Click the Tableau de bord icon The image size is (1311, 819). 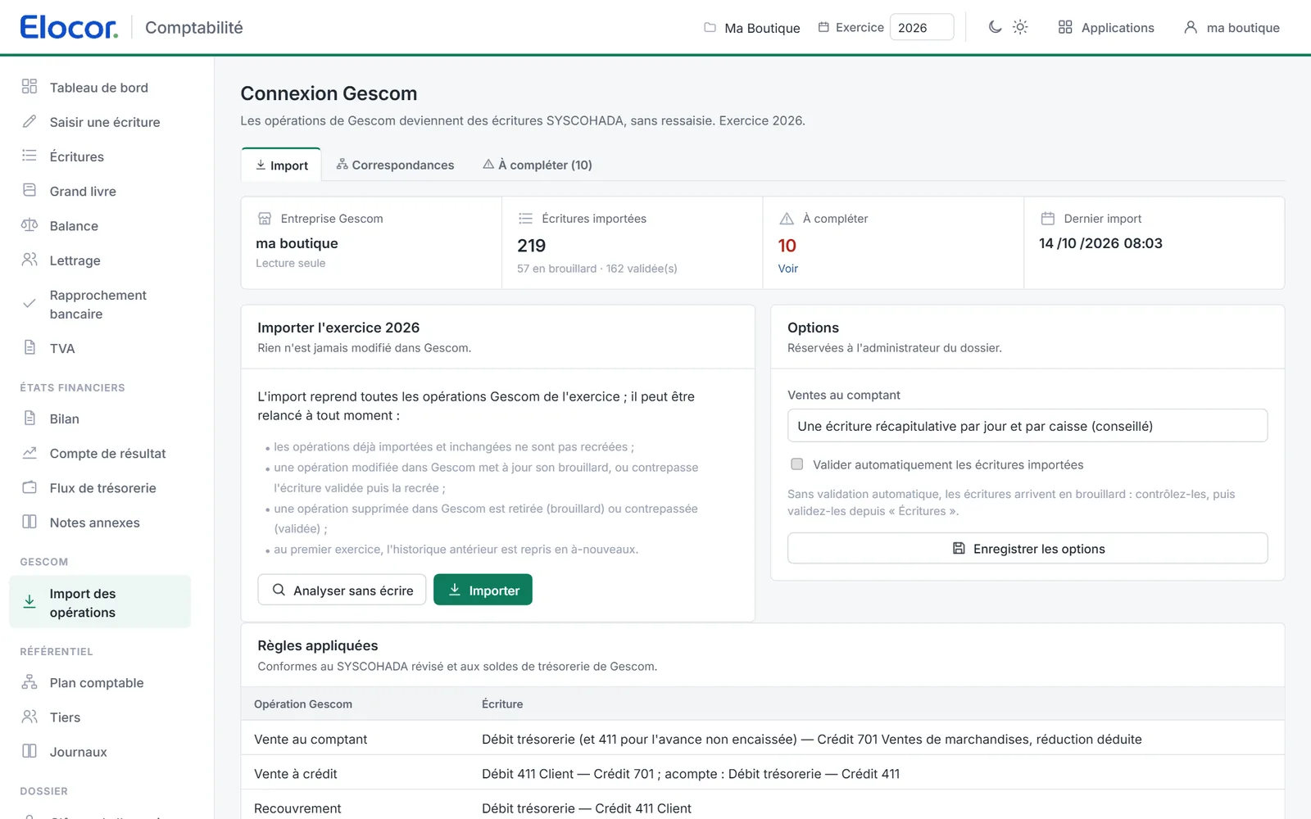click(29, 87)
